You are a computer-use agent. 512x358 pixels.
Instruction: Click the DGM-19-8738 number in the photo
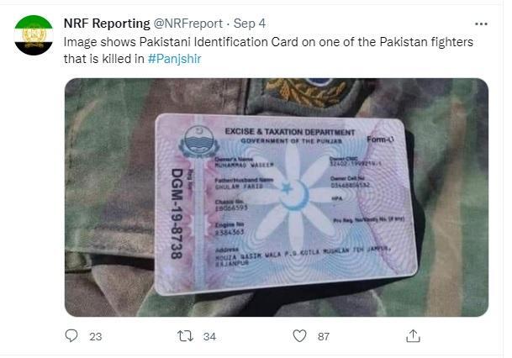tap(177, 213)
